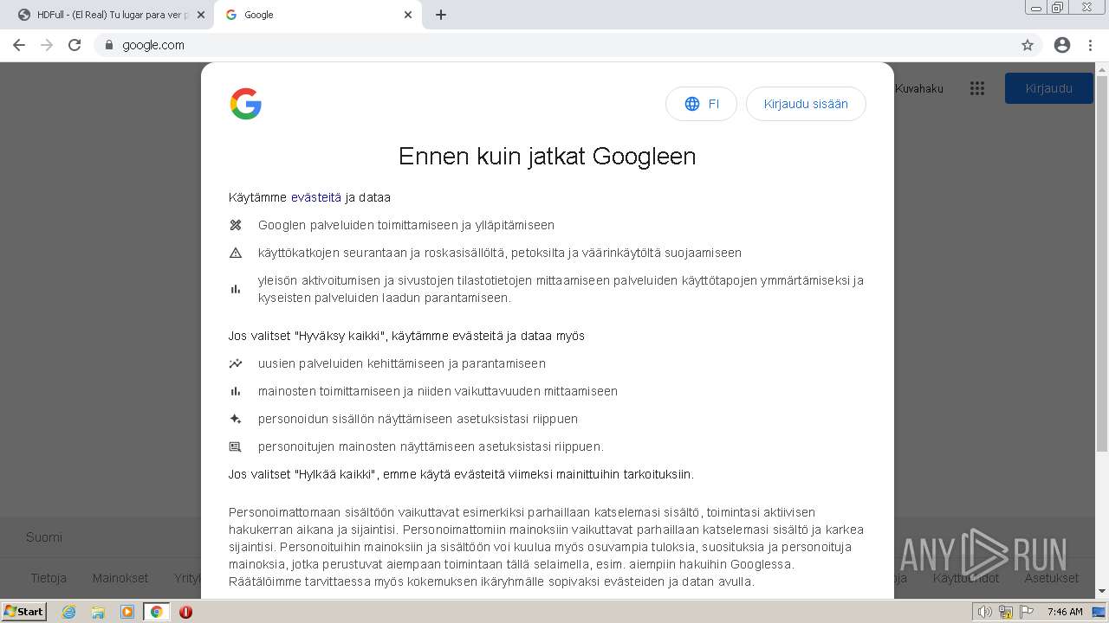Open the Chrome profile avatar menu
This screenshot has width=1109, height=623.
click(1062, 45)
